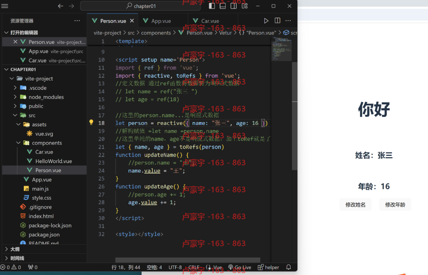The image size is (428, 275).
Task: Click the chapter01 command center search box
Action: pyautogui.click(x=140, y=6)
